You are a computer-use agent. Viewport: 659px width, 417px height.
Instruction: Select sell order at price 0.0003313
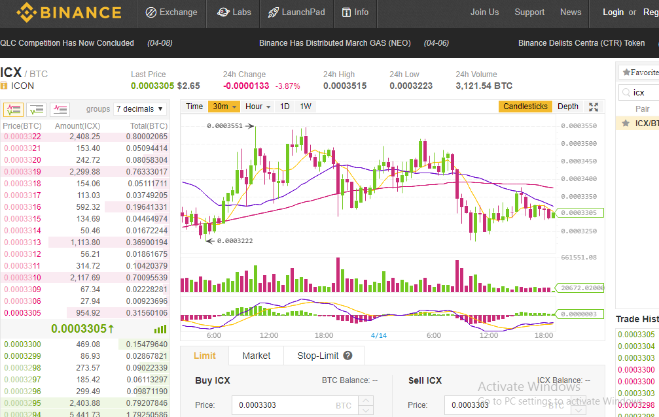[85, 242]
